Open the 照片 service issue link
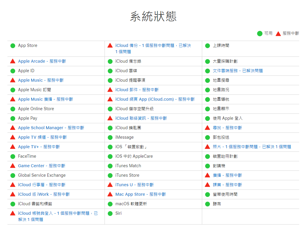304x229 pixels. click(x=252, y=147)
